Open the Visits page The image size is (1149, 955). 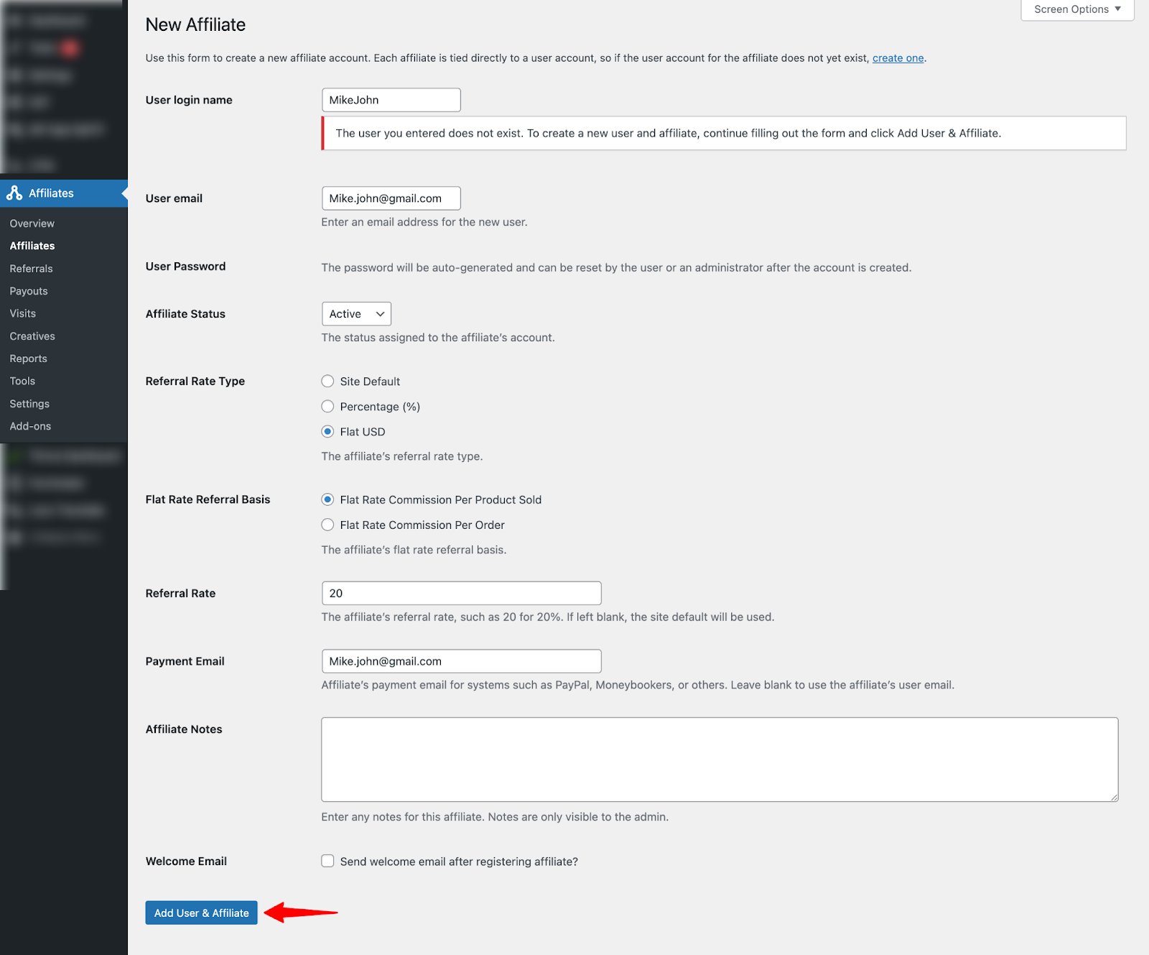pos(22,313)
